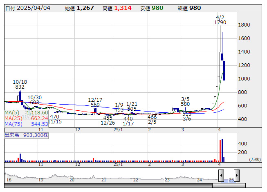Click the 4/2 1790 peak price annotation
This screenshot has height=192, width=267.
coord(220,20)
